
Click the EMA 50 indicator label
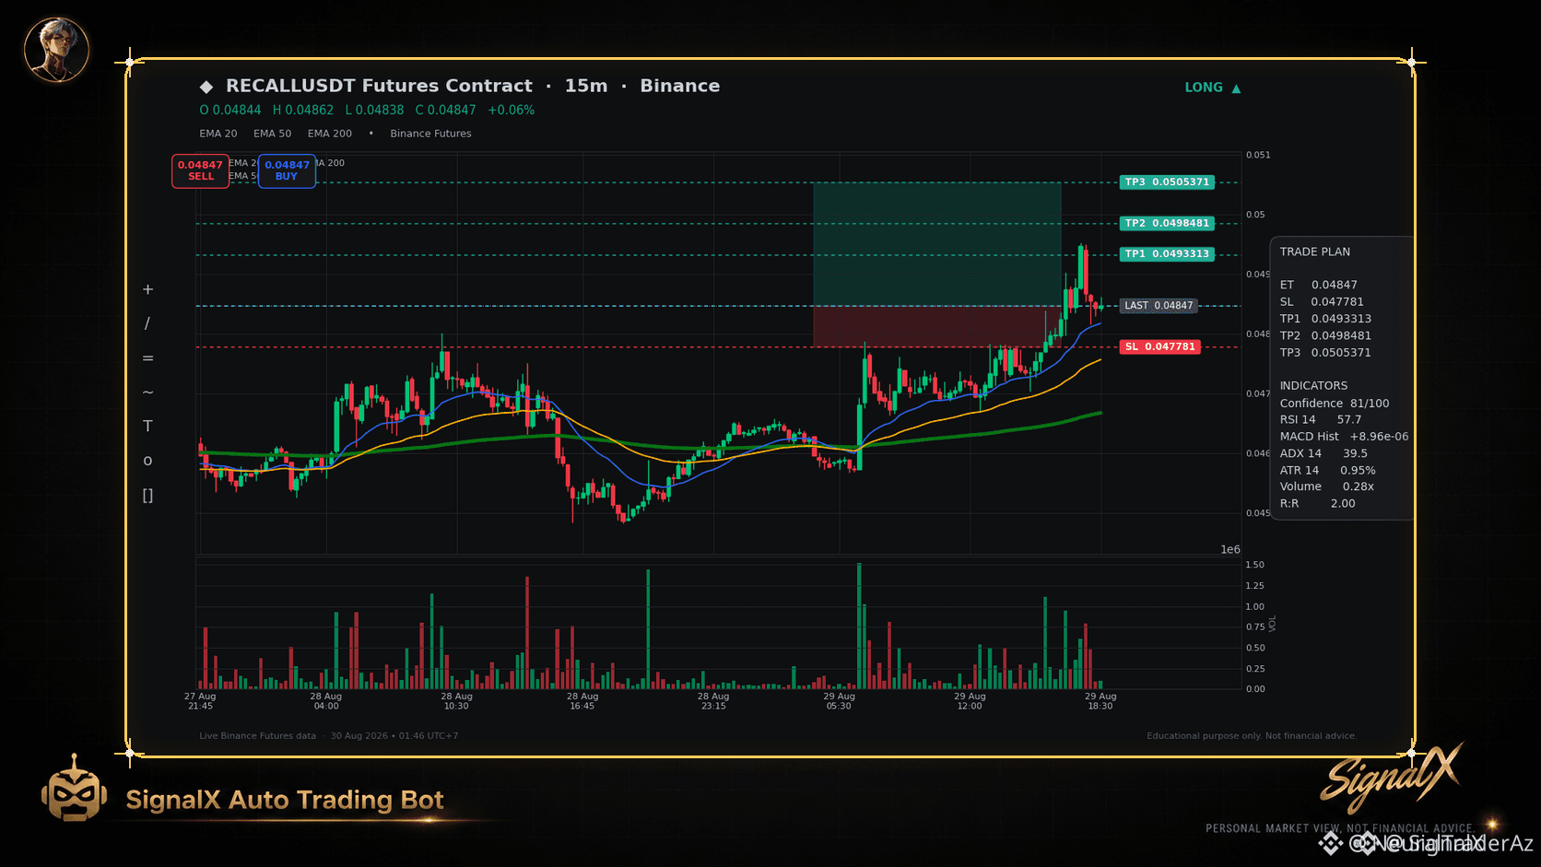click(x=273, y=134)
